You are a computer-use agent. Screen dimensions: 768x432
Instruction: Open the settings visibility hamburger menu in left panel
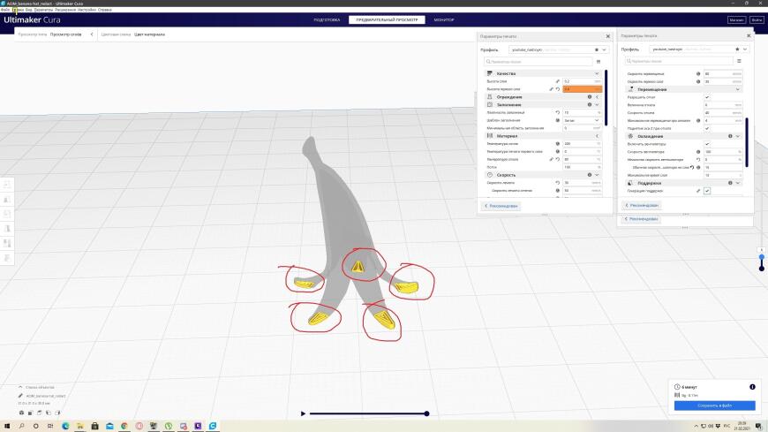[598, 62]
